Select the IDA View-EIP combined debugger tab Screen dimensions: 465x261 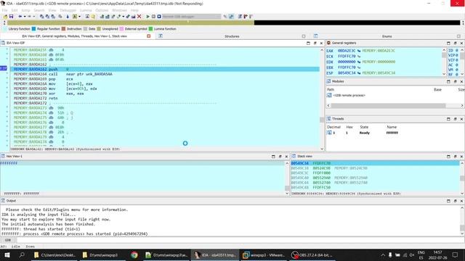(x=74, y=36)
